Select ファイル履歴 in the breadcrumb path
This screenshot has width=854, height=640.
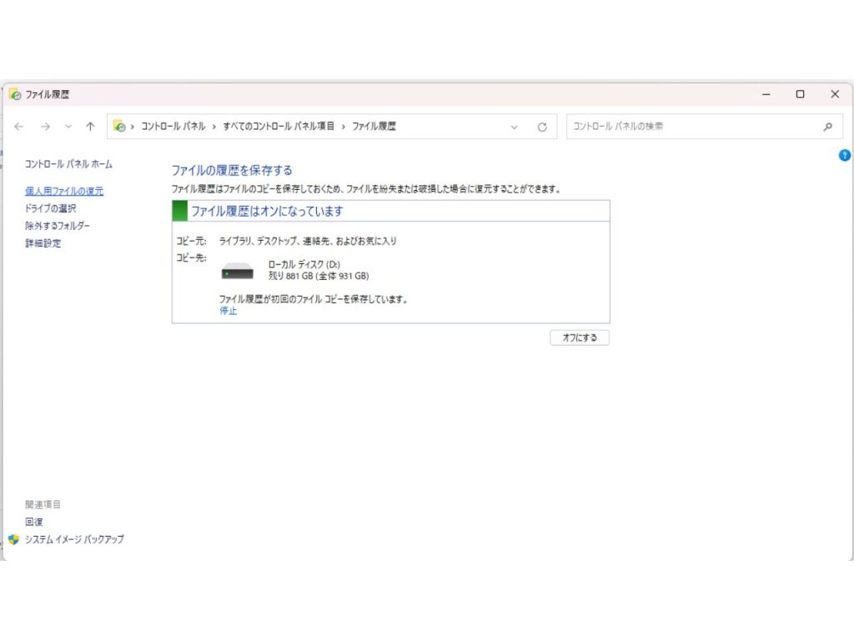click(x=374, y=126)
